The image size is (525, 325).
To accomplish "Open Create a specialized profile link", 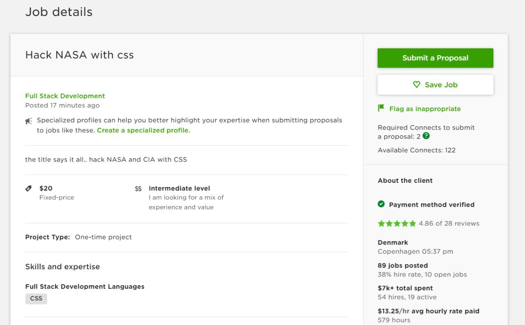I will tap(144, 130).
